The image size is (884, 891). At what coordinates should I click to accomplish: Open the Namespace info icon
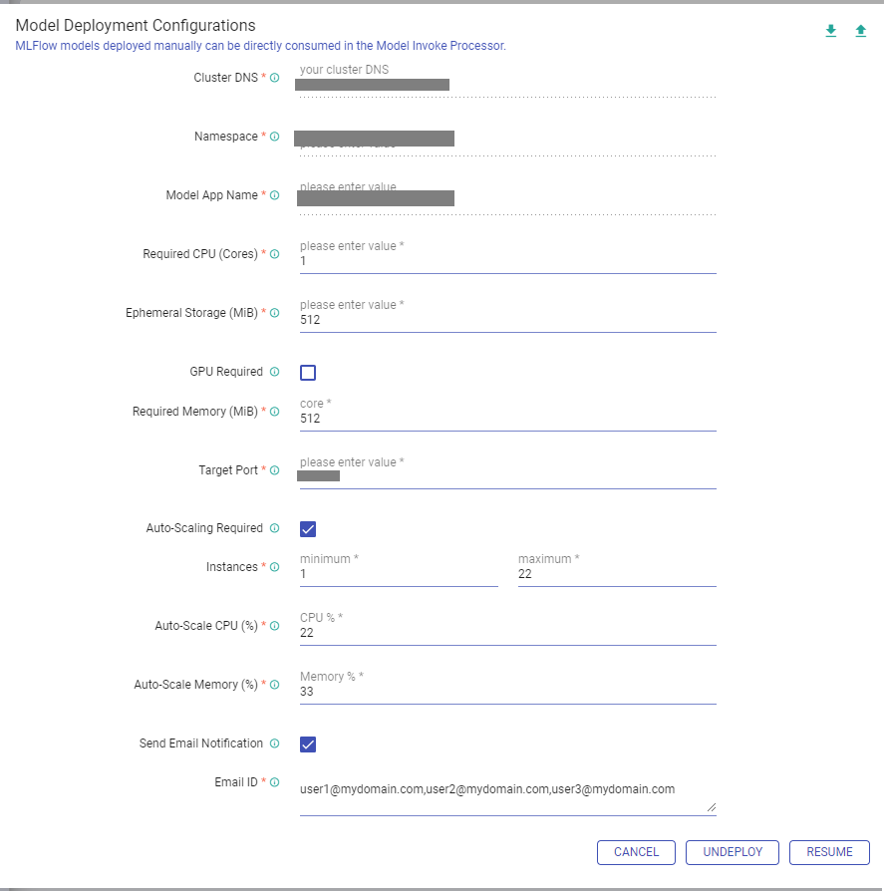[x=274, y=137]
